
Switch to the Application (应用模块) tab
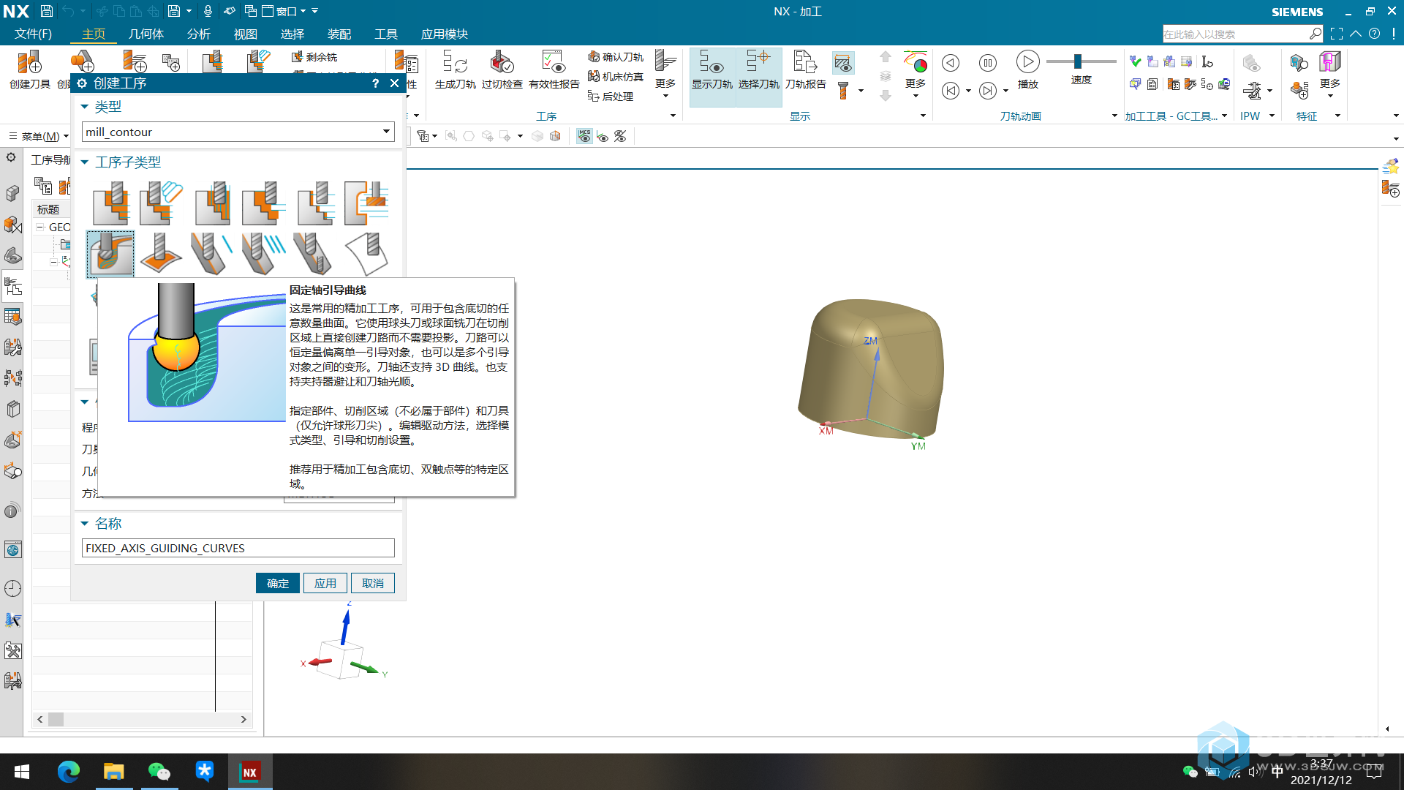445,34
